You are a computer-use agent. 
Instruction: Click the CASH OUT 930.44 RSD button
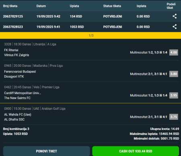coord(136,151)
